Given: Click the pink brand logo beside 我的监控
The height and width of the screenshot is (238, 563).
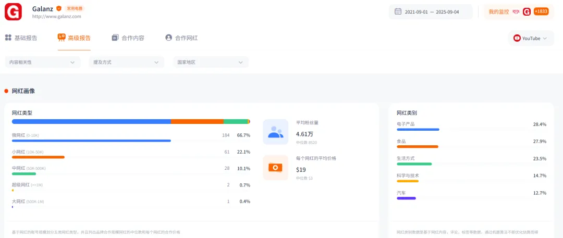Looking at the screenshot, I should tap(516, 11).
